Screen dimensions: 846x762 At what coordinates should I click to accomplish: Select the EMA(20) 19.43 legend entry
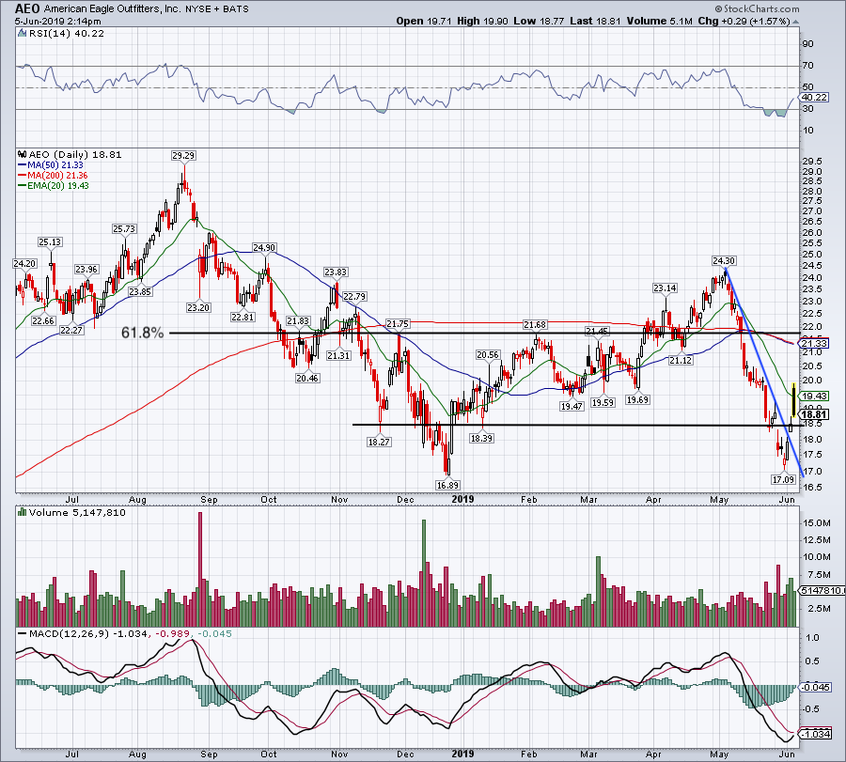54,185
